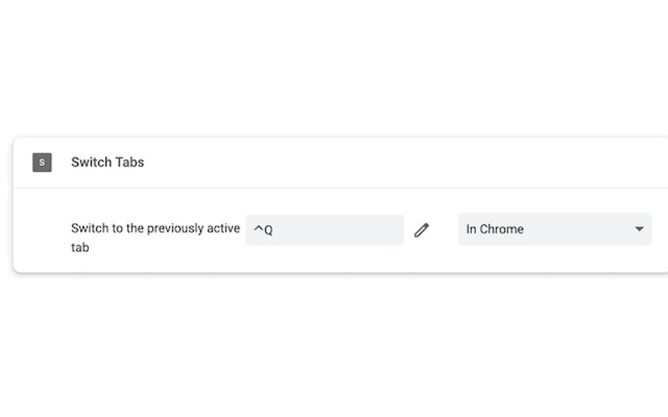Click the dropdown chevron next to In Chrome
The width and height of the screenshot is (668, 417).
pyautogui.click(x=640, y=229)
